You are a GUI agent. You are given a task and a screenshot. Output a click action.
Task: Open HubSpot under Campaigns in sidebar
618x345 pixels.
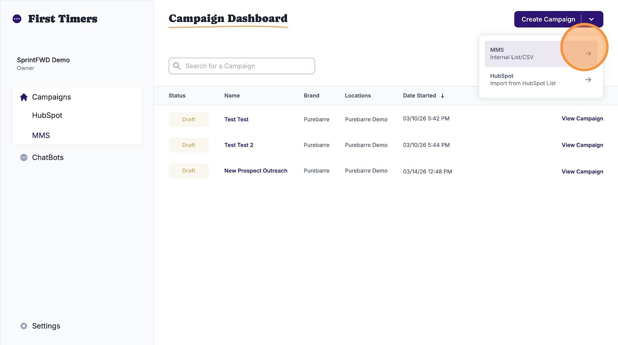click(47, 115)
